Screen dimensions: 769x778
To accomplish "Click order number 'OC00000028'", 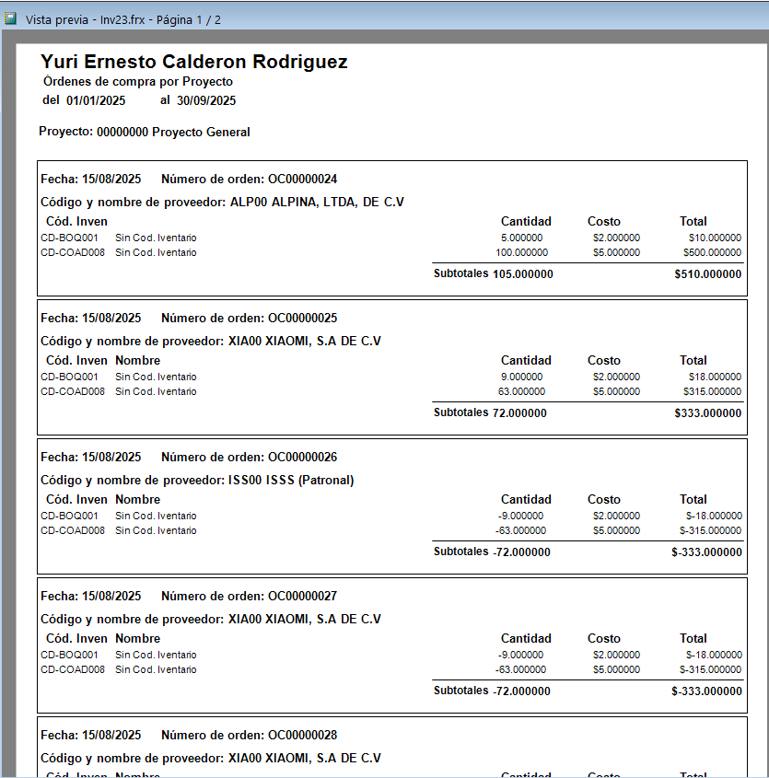I will click(x=302, y=735).
